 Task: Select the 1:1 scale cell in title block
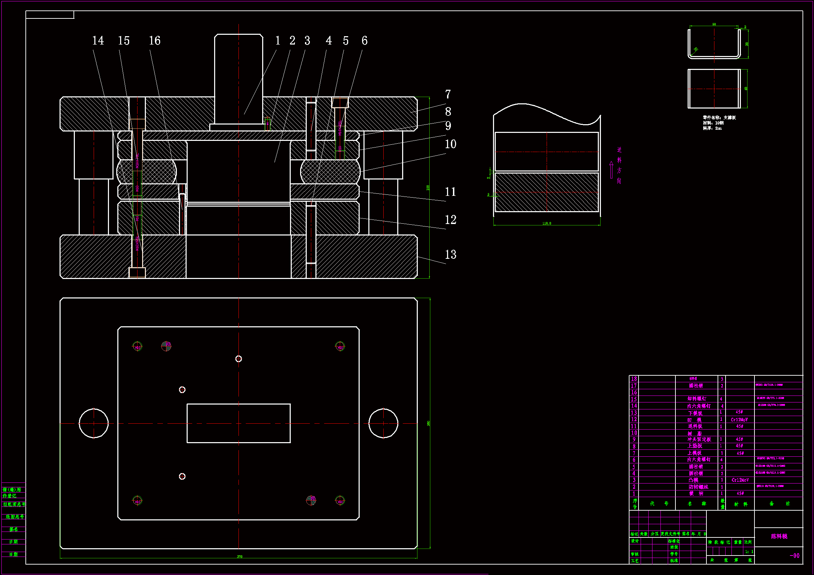(x=749, y=552)
